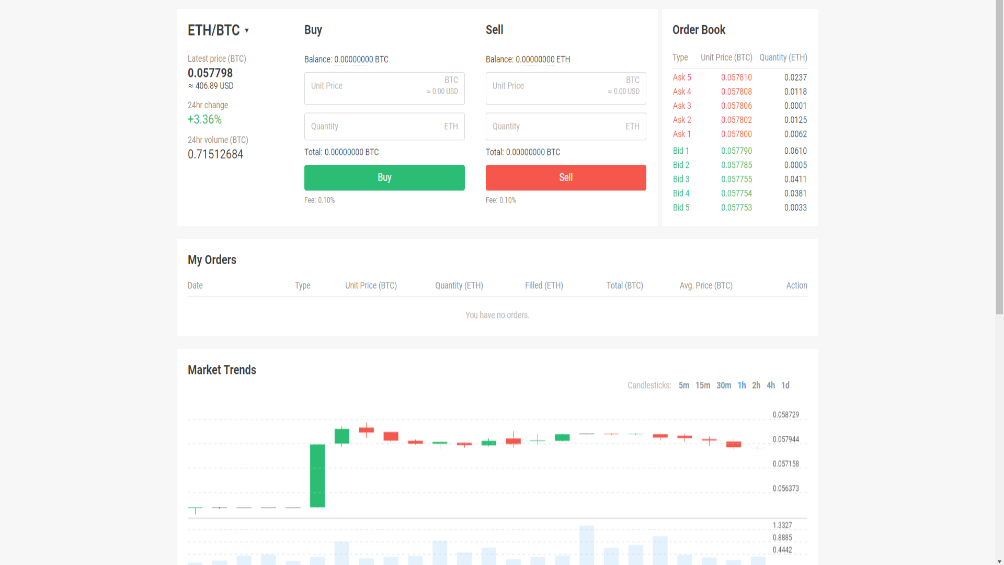The height and width of the screenshot is (565, 1004).
Task: Click the page scroll-down arrow
Action: 999,561
